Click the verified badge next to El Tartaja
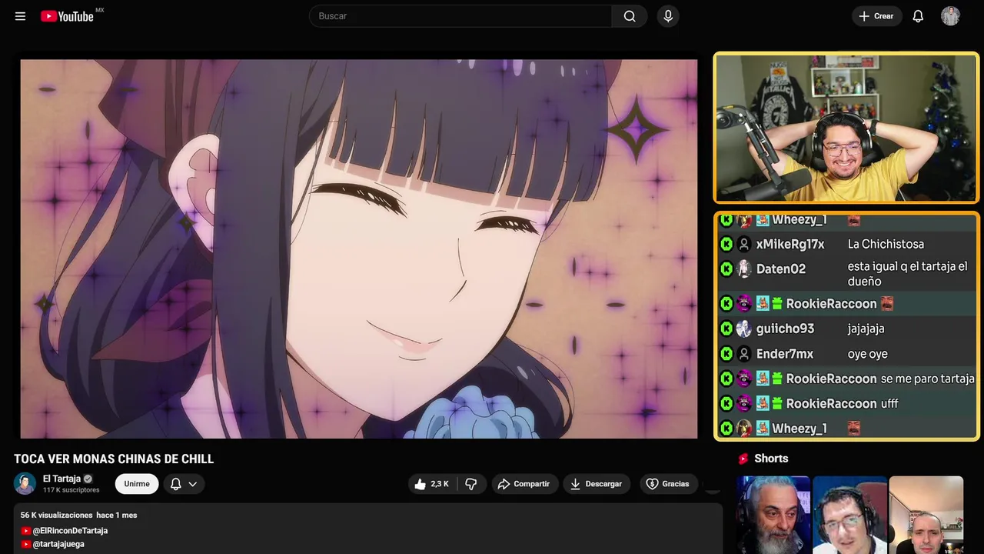This screenshot has width=984, height=554. (88, 479)
